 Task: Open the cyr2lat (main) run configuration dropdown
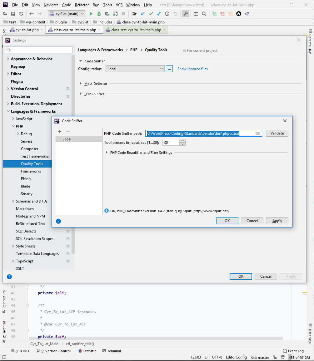67,14
